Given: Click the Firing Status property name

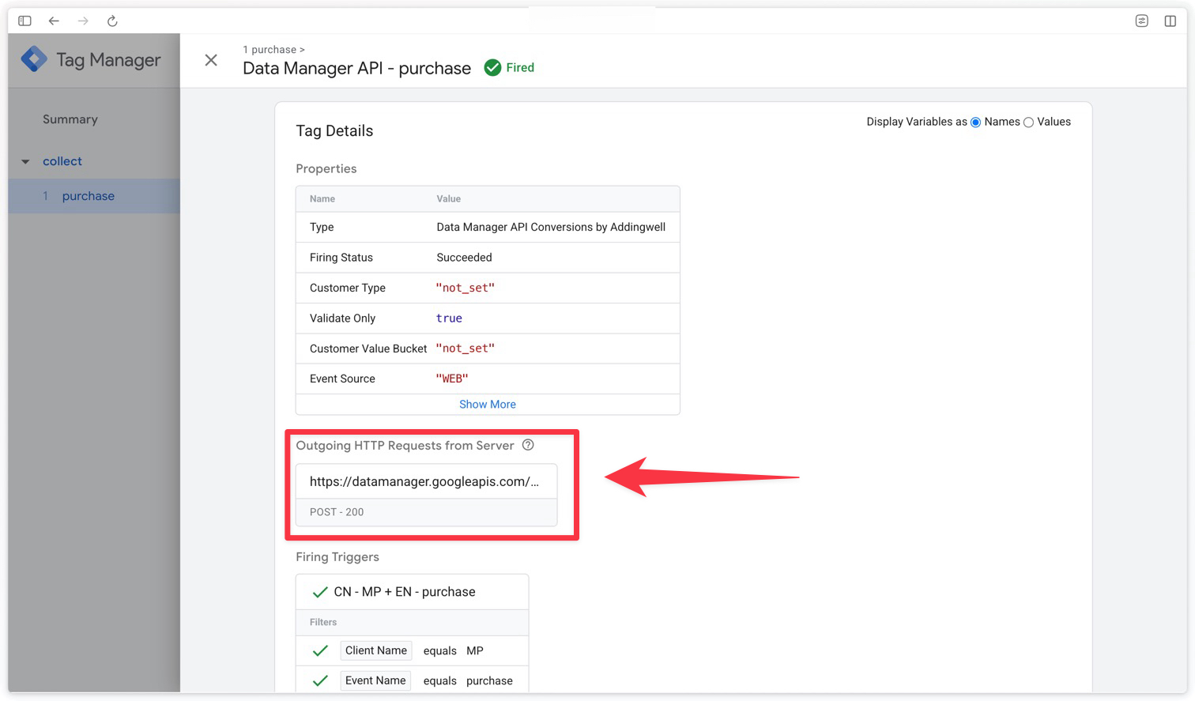Looking at the screenshot, I should tap(341, 258).
